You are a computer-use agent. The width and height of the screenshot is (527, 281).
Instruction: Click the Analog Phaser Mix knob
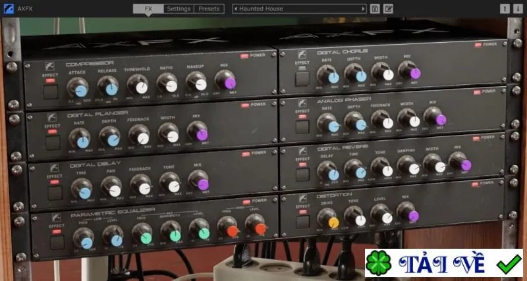pos(435,116)
